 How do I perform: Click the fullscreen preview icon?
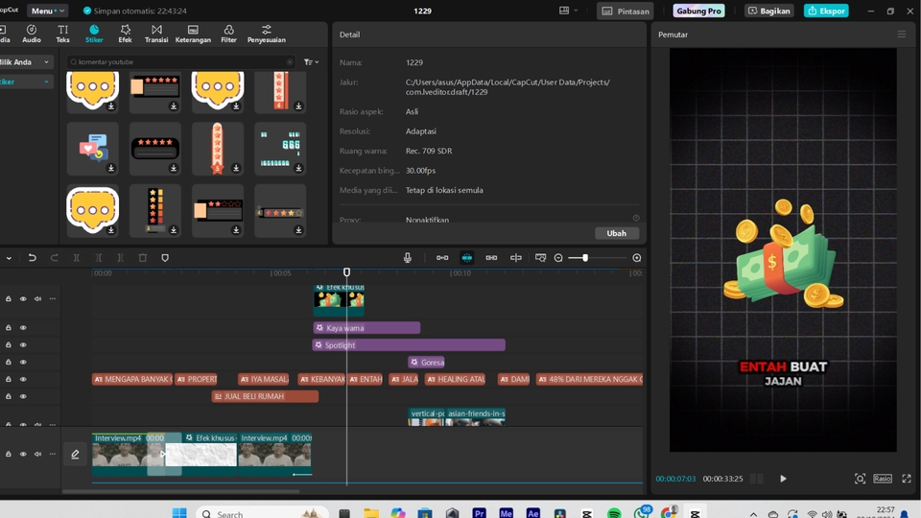click(907, 479)
